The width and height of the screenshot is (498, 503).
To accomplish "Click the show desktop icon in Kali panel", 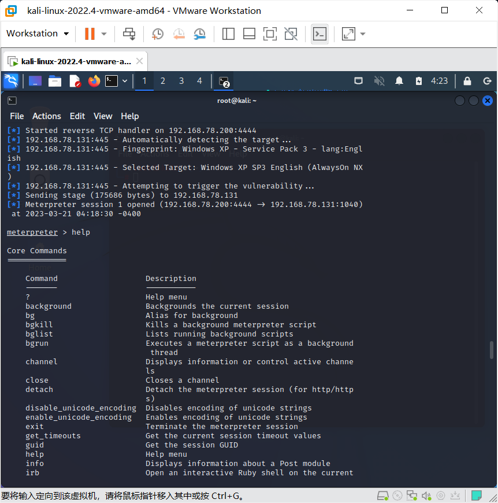I will coord(35,81).
